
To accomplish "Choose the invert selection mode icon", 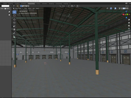I will 26,6.
